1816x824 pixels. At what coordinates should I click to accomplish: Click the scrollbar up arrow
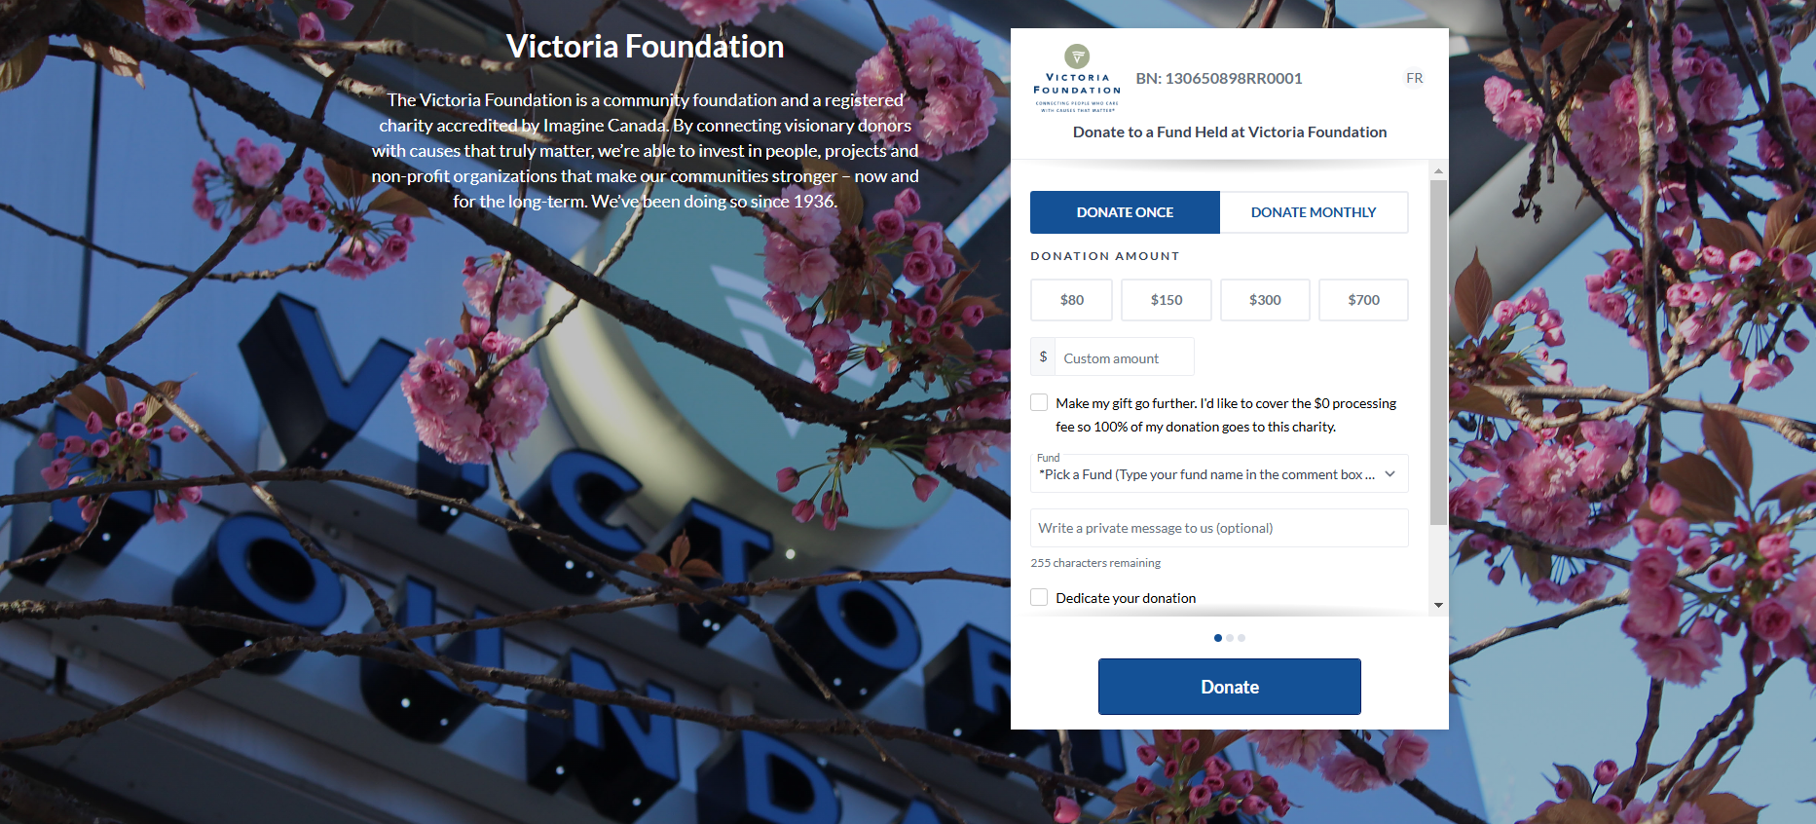pos(1438,171)
